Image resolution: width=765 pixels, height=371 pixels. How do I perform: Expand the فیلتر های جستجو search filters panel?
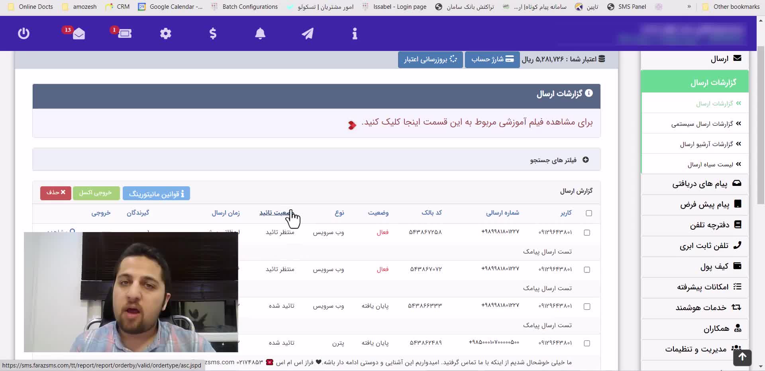559,160
